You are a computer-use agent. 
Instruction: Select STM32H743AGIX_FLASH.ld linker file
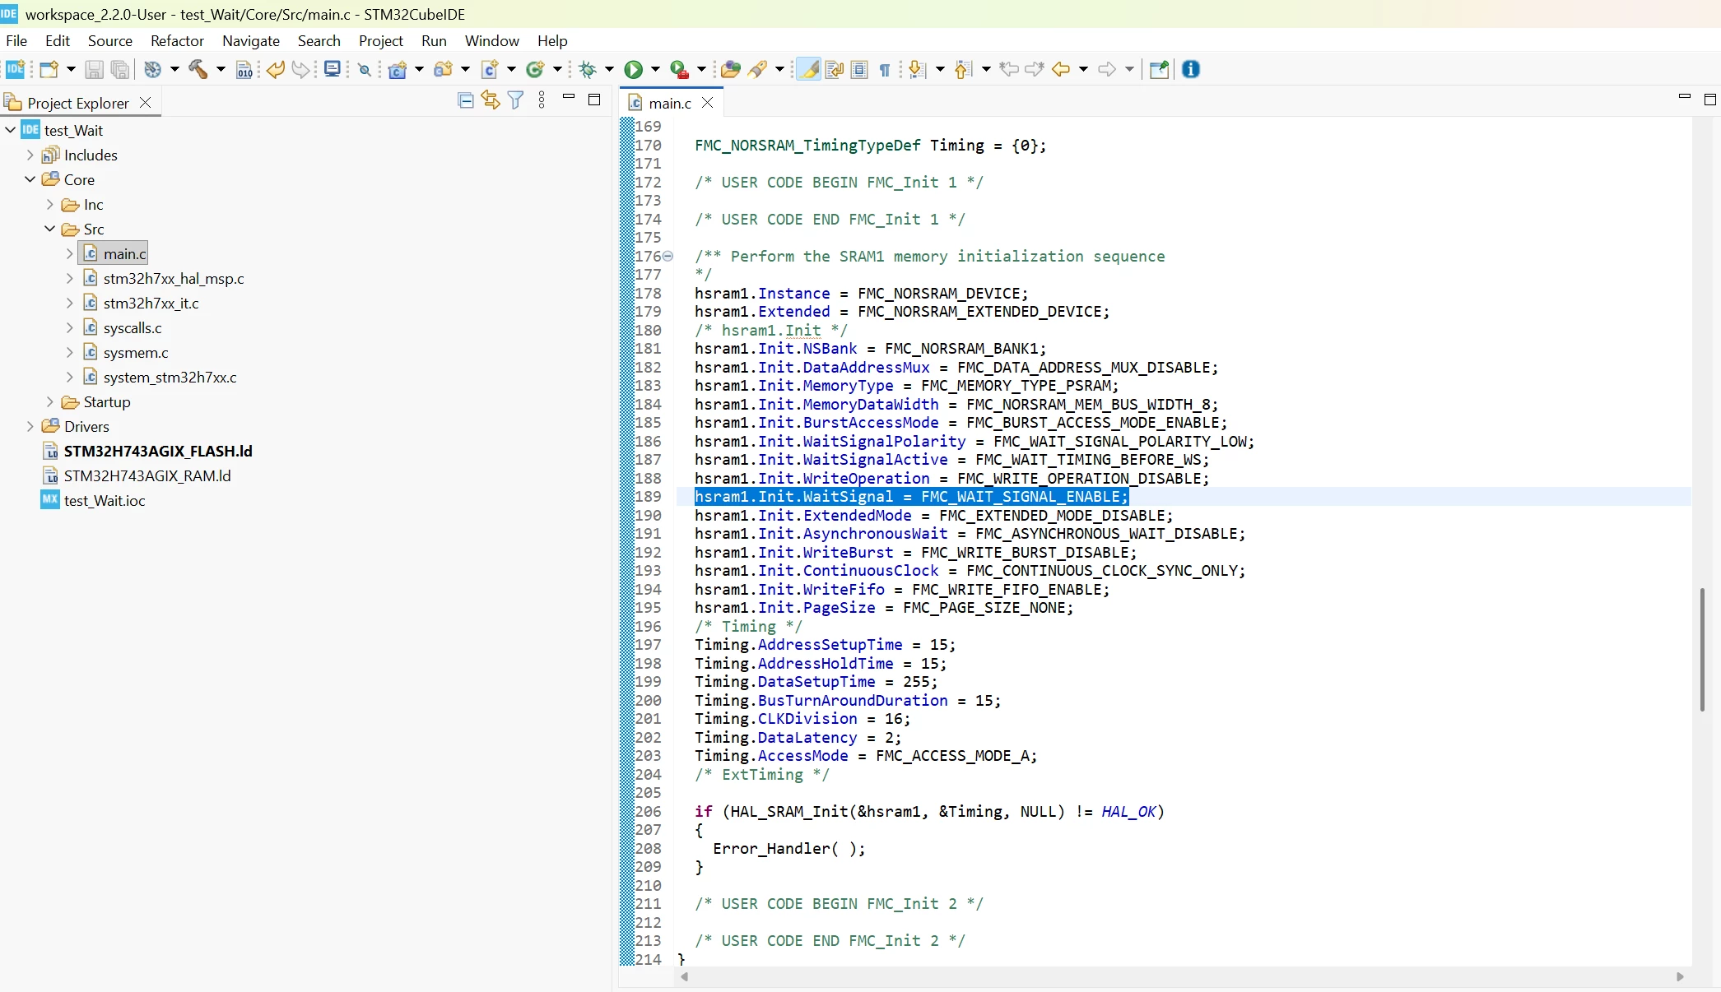coord(158,452)
